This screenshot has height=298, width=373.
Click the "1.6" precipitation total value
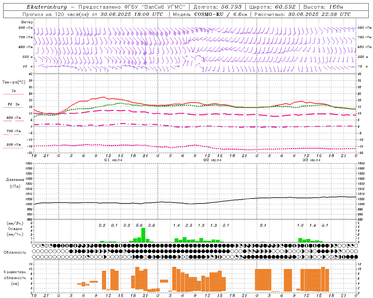tap(300, 225)
